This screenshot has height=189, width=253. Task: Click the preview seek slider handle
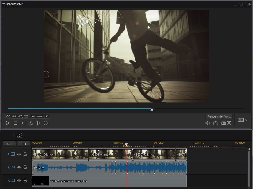152,109
